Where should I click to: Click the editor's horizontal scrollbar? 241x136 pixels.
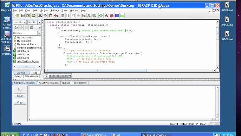click(x=97, y=70)
